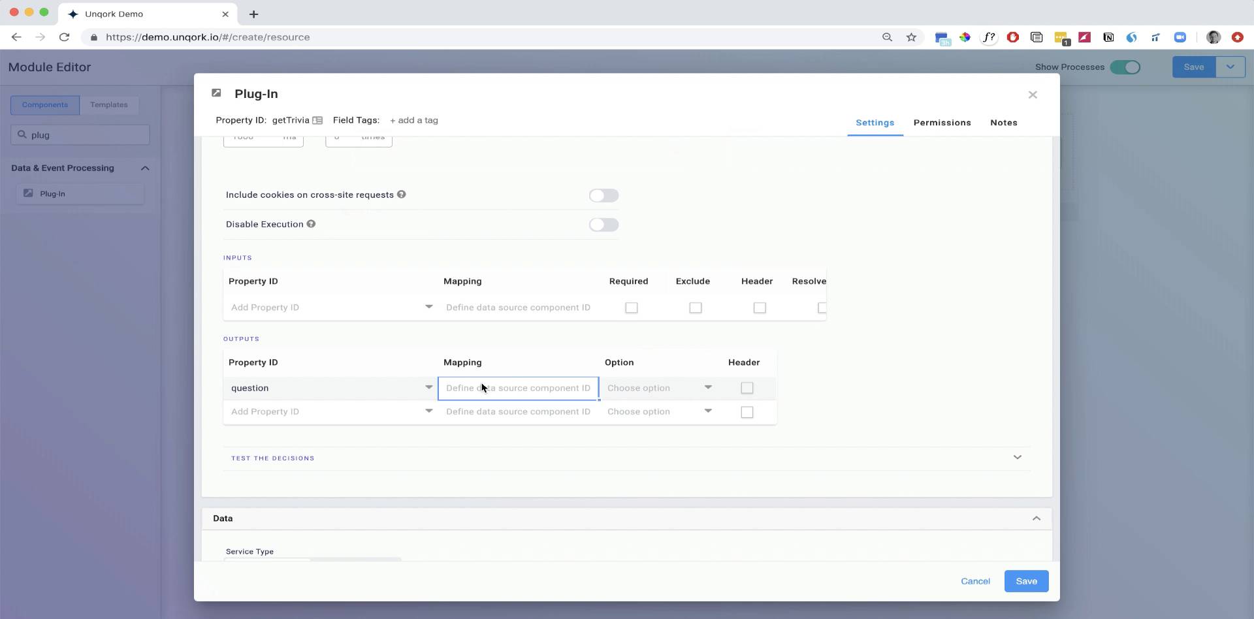Open the Notion browser extension
Image resolution: width=1254 pixels, height=619 pixels.
(x=1108, y=37)
